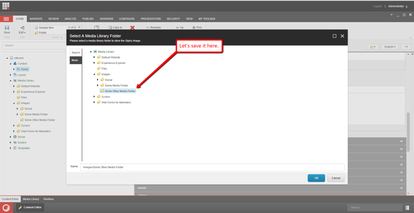This screenshot has width=414, height=213.
Task: Click the Sitecore logo in bottom-left corner
Action: [x=6, y=207]
